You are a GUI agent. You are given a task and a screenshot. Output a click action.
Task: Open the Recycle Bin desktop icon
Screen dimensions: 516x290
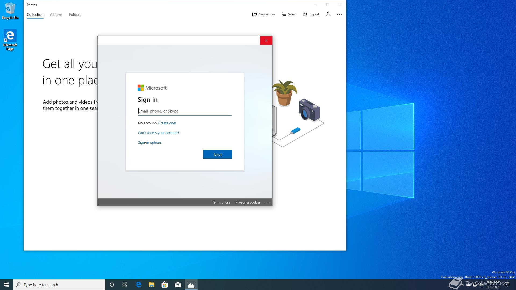[x=10, y=11]
